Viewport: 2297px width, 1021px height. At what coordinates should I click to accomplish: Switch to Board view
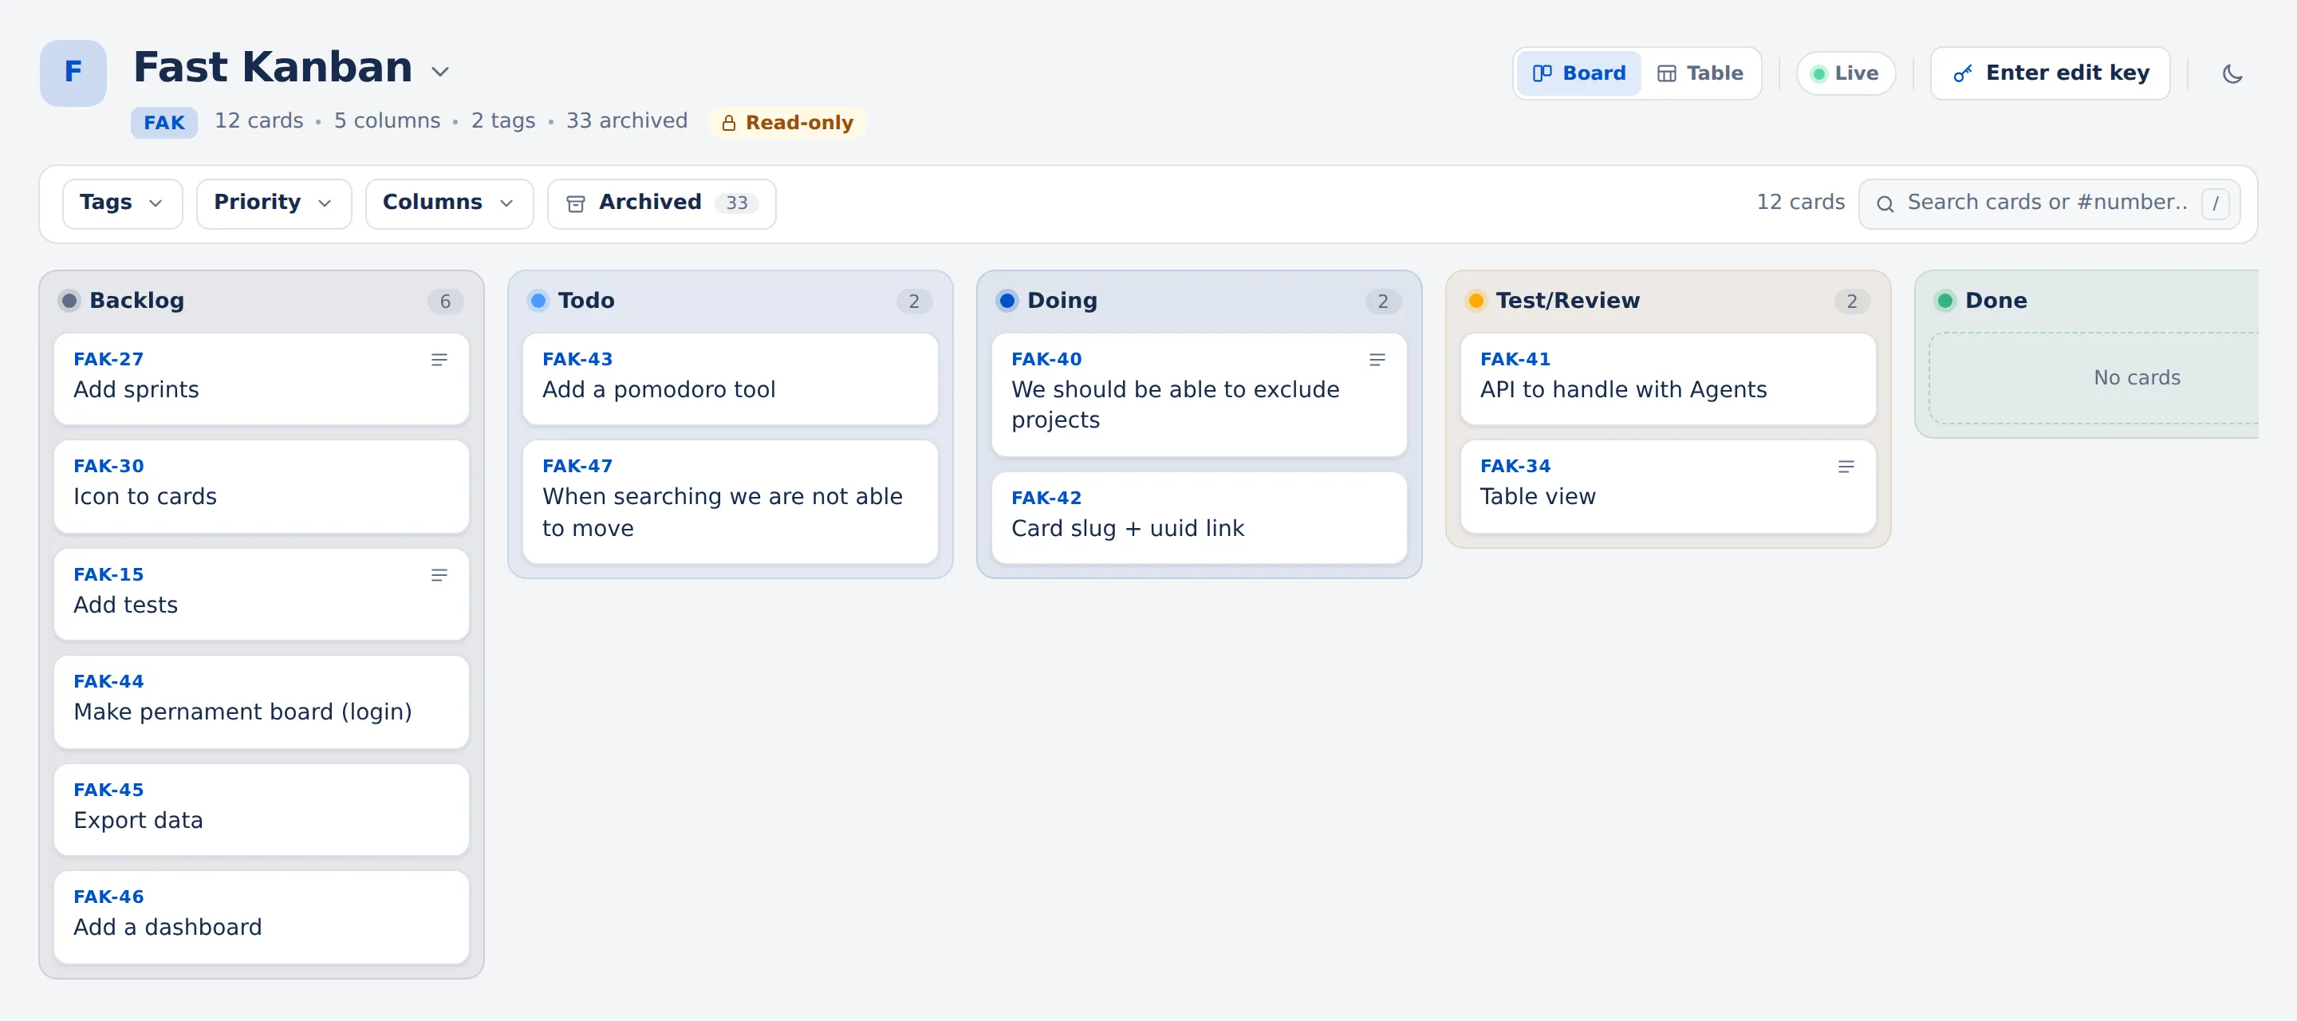click(1579, 73)
